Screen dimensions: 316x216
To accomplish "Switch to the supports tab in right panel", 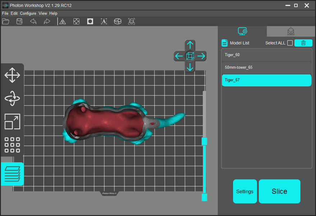I will point(291,31).
